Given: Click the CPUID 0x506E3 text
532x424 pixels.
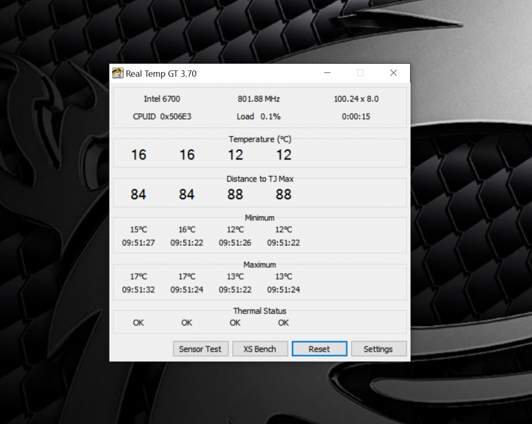Looking at the screenshot, I should click(162, 117).
